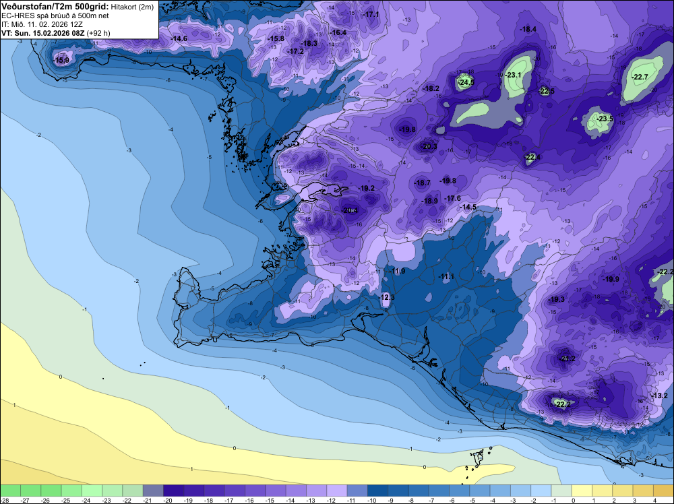Viewport: 674px width, 504px height.
Task: Click the -20.3 temperature value
Action: 429,146
